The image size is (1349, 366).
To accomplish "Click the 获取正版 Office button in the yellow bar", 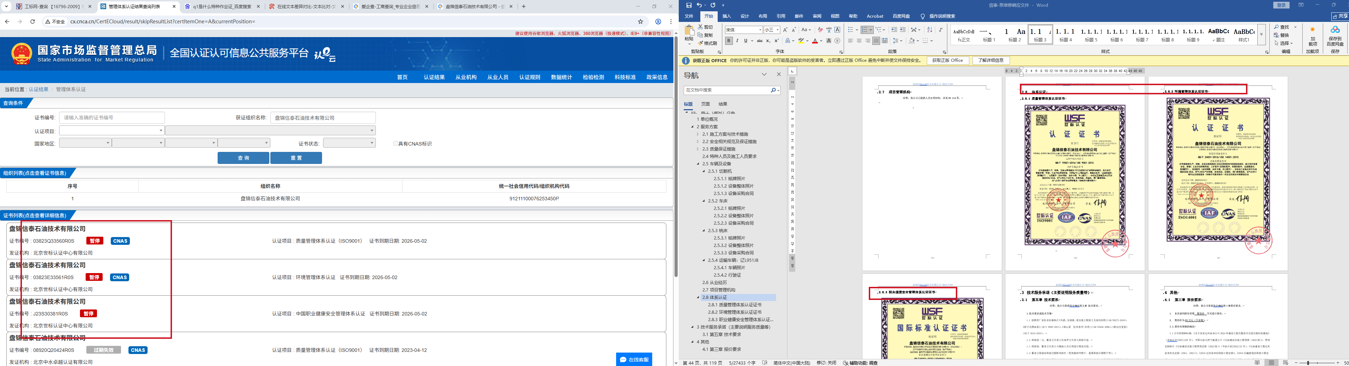I will point(948,61).
